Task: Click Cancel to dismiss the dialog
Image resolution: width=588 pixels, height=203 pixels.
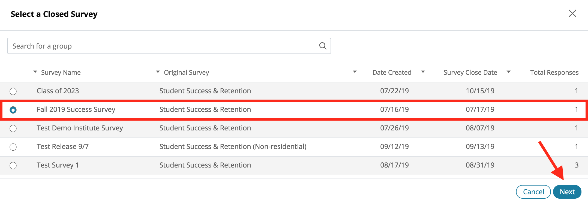Action: [533, 192]
